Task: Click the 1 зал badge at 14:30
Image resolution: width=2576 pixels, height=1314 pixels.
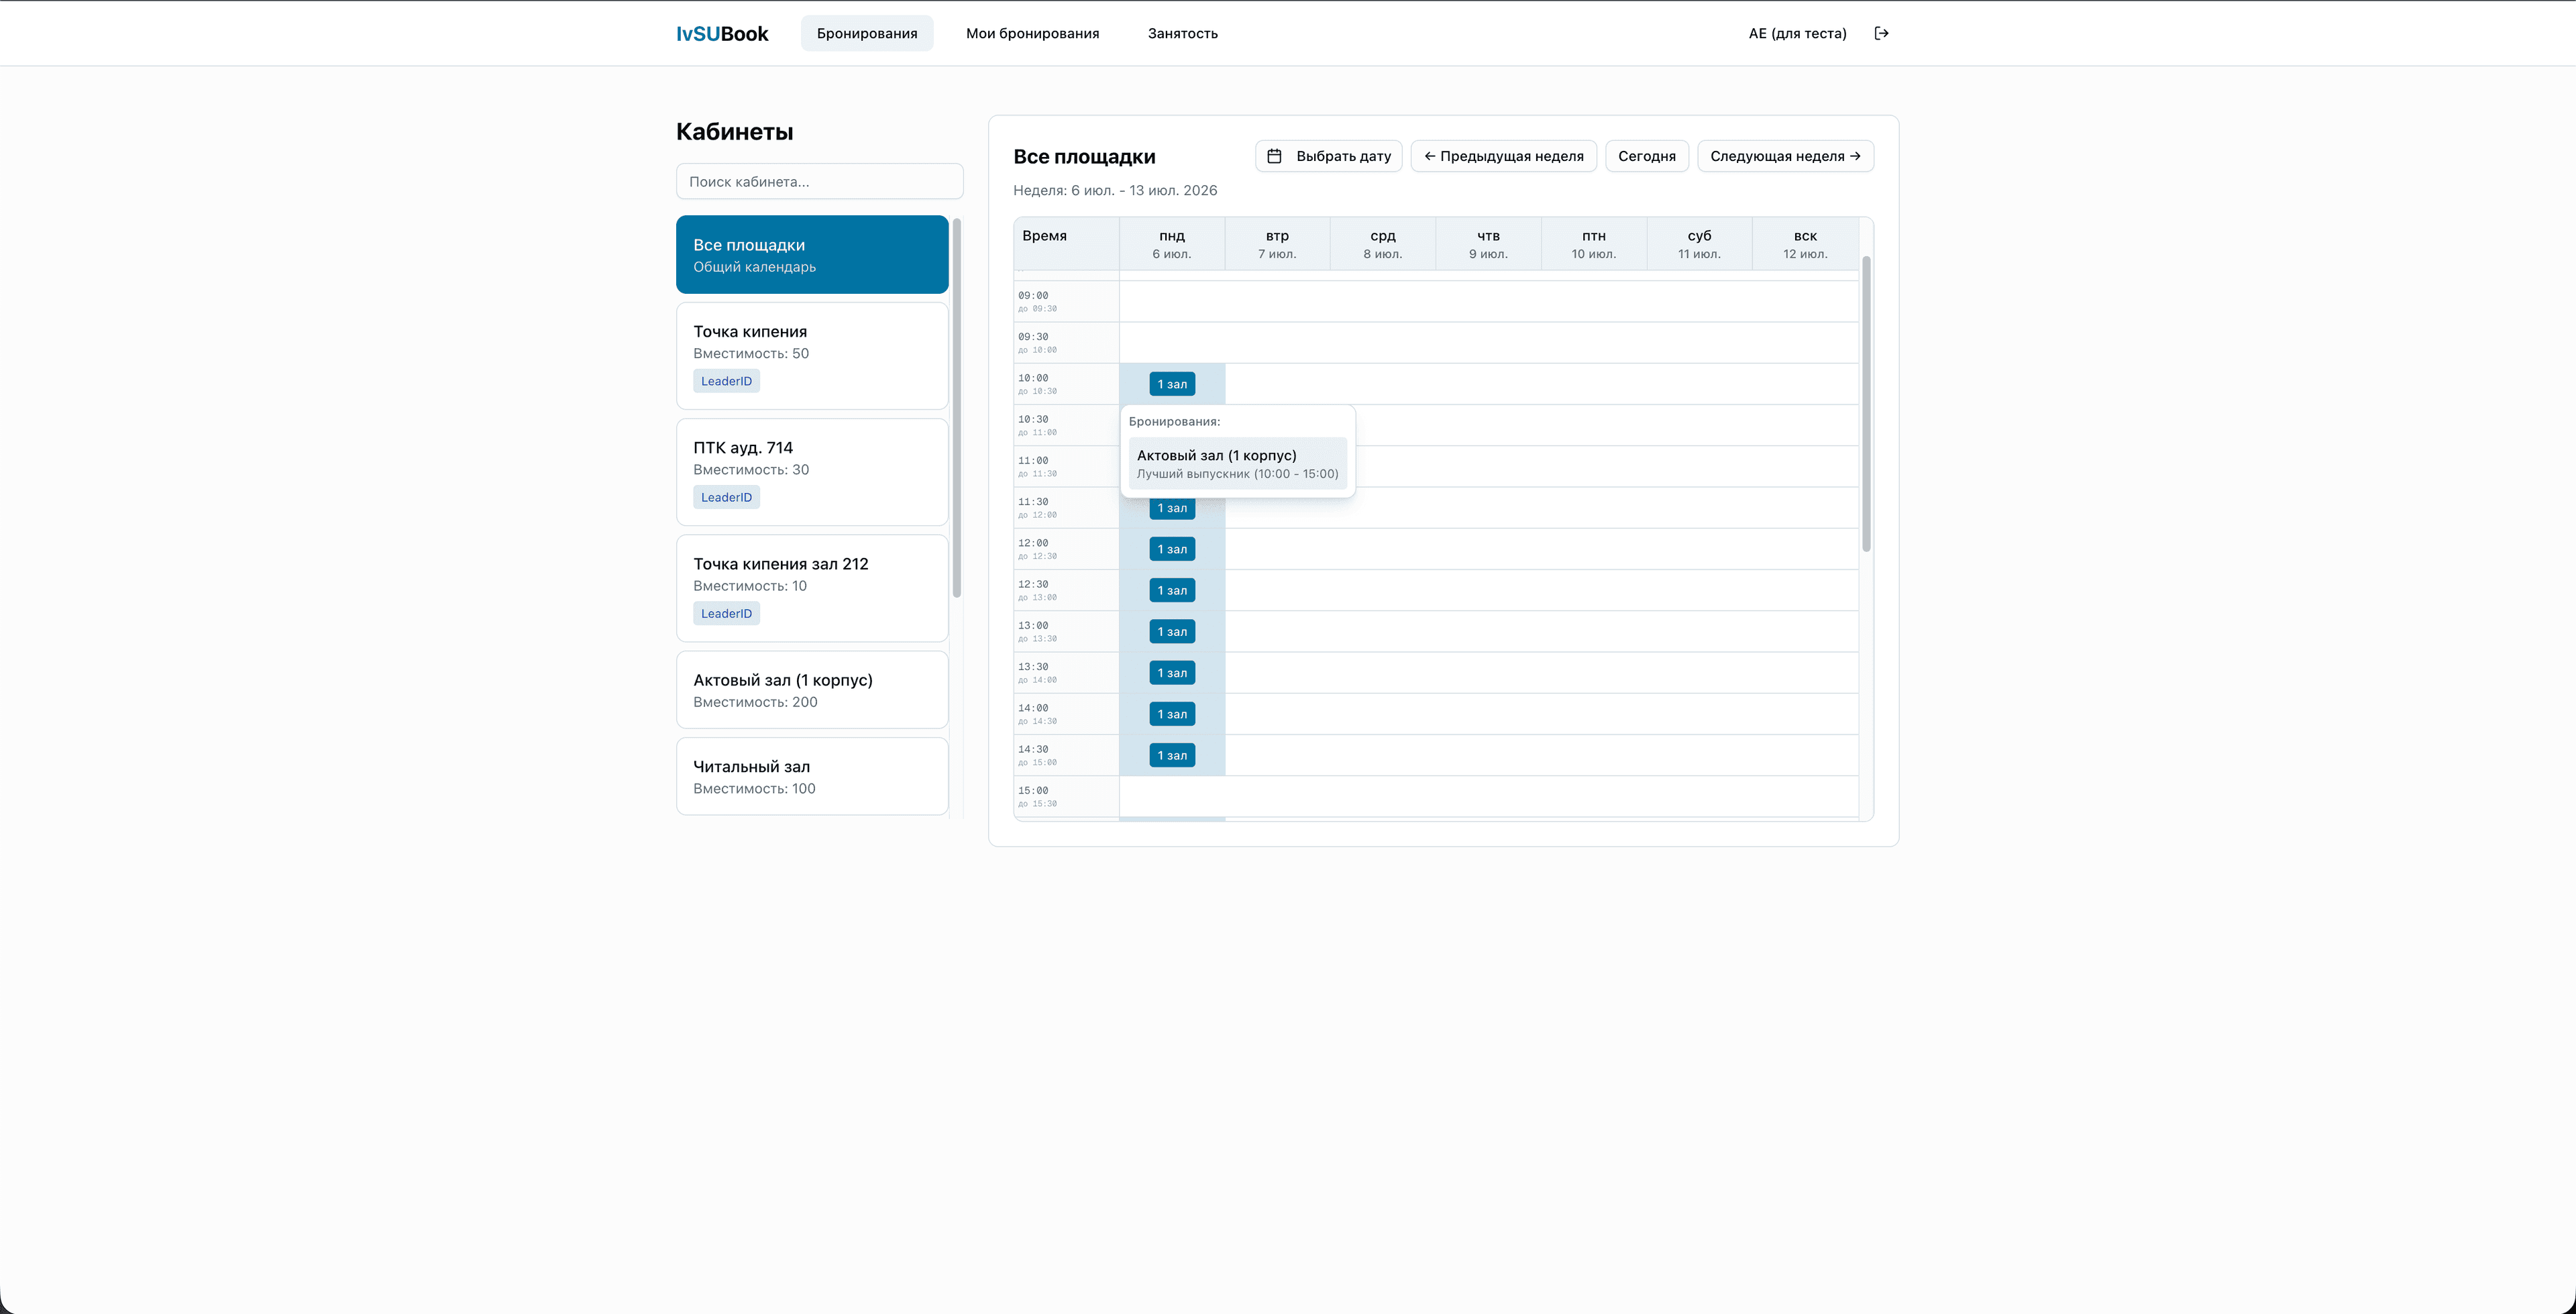Action: coord(1172,755)
